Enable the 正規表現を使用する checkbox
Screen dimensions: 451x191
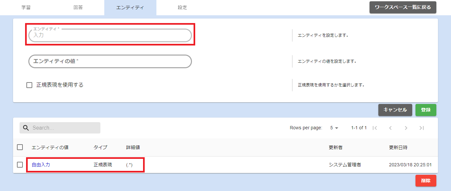(29, 85)
